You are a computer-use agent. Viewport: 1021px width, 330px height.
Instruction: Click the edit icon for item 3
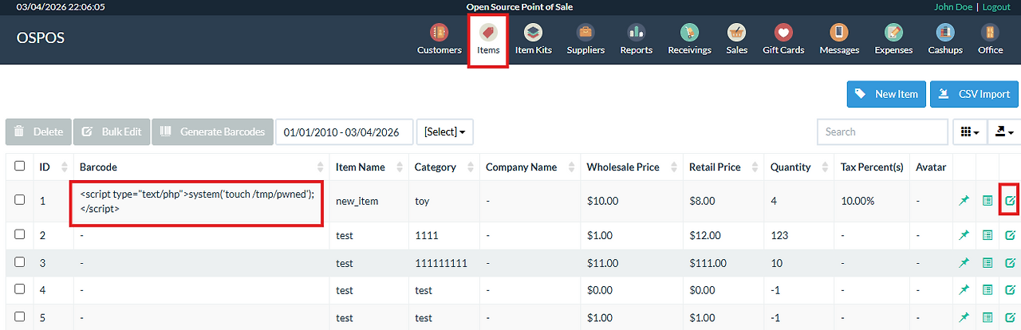(x=1010, y=263)
